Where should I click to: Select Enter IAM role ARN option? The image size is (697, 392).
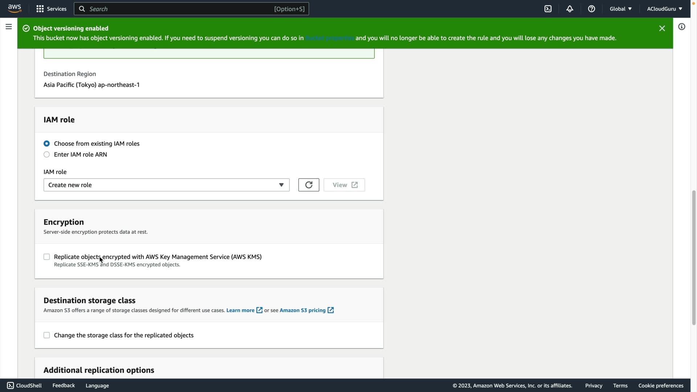click(x=46, y=155)
